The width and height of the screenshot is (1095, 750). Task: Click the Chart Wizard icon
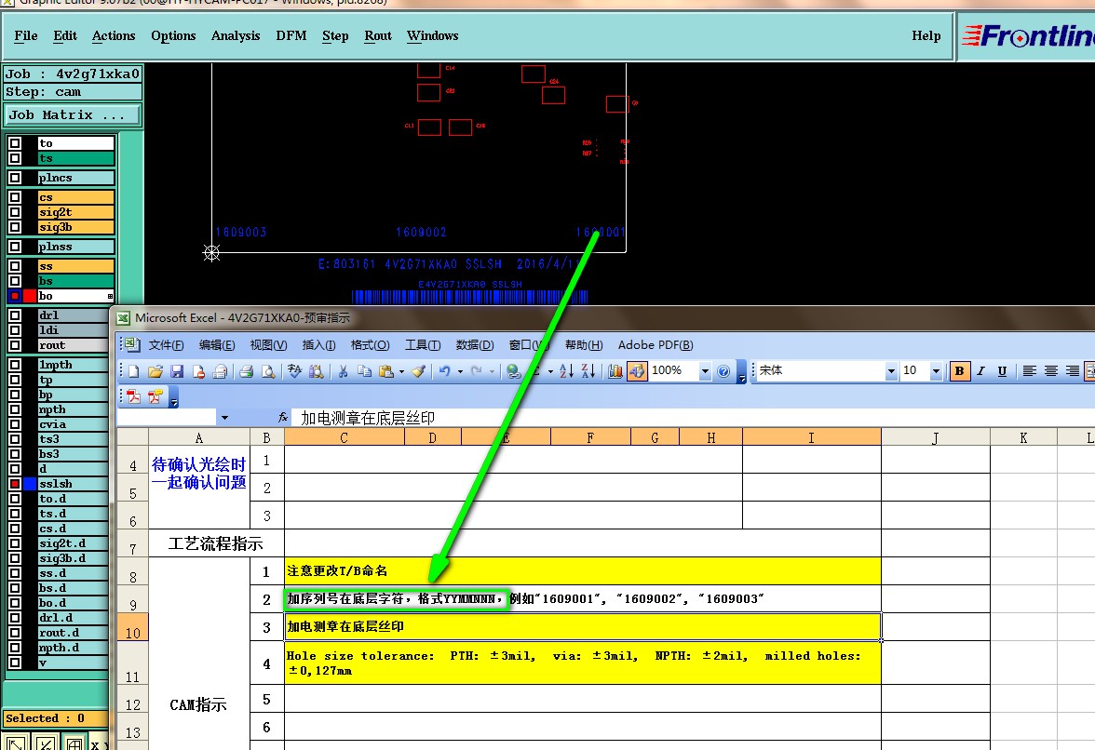615,371
